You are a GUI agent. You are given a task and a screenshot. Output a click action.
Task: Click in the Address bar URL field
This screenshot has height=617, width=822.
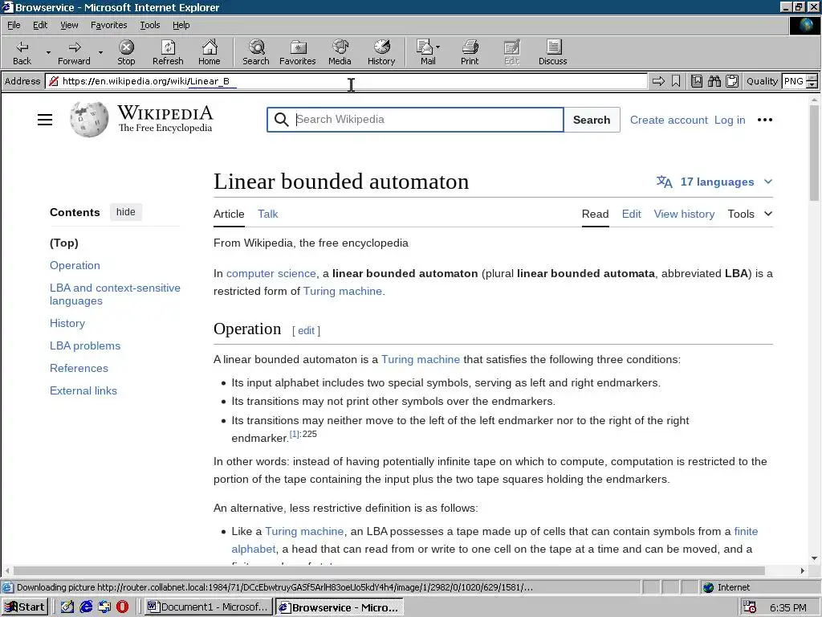346,81
